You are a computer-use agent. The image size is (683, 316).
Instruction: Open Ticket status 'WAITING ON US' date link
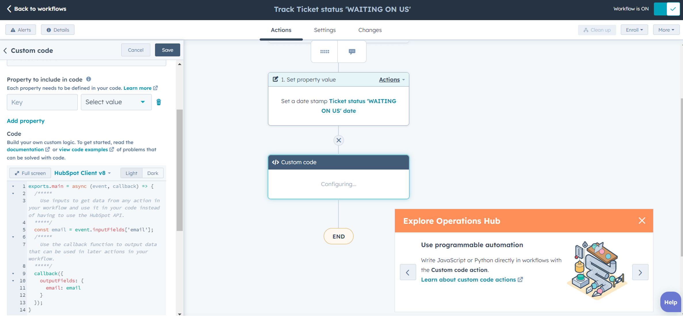click(359, 106)
